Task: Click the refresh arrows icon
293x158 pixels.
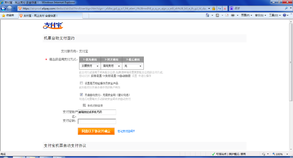Action: pyautogui.click(x=220, y=9)
